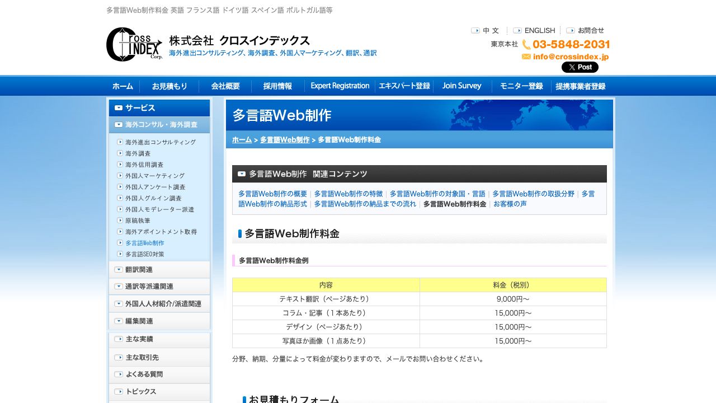The image size is (716, 403).
Task: Open 採用情報 in the navigation bar
Action: (x=277, y=86)
